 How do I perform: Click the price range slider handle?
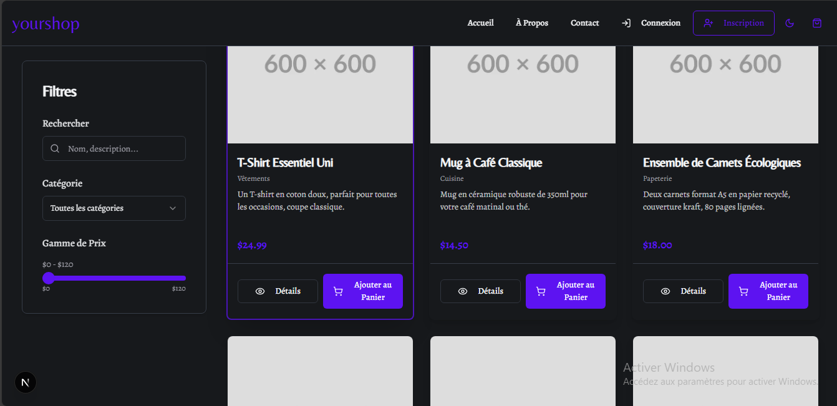point(49,278)
